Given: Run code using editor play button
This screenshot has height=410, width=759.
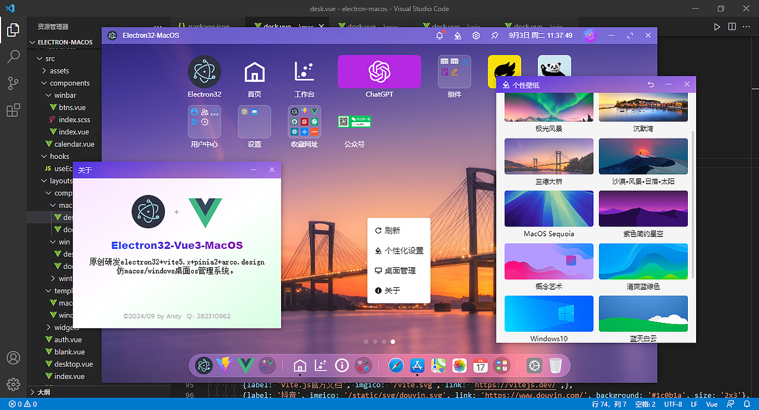Looking at the screenshot, I should (x=717, y=27).
